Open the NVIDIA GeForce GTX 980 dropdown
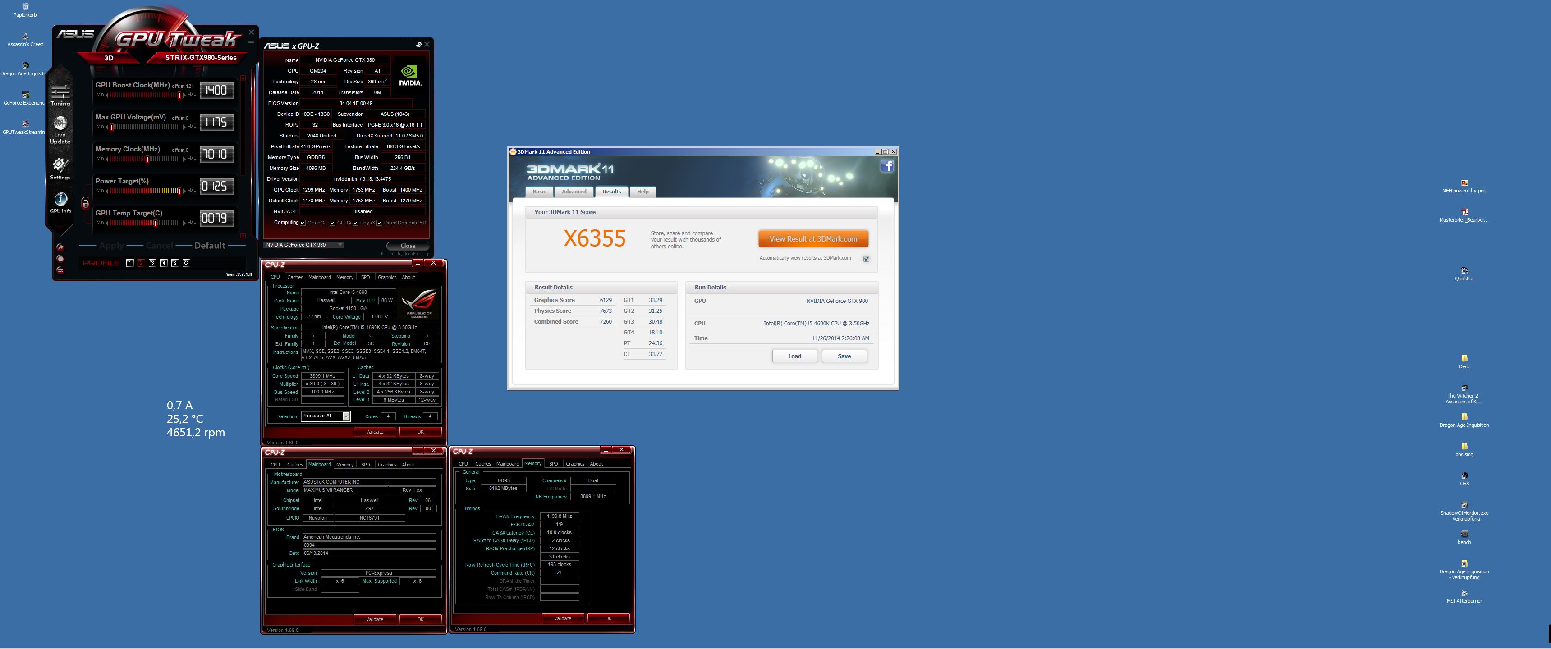The image size is (1551, 649). [x=304, y=245]
